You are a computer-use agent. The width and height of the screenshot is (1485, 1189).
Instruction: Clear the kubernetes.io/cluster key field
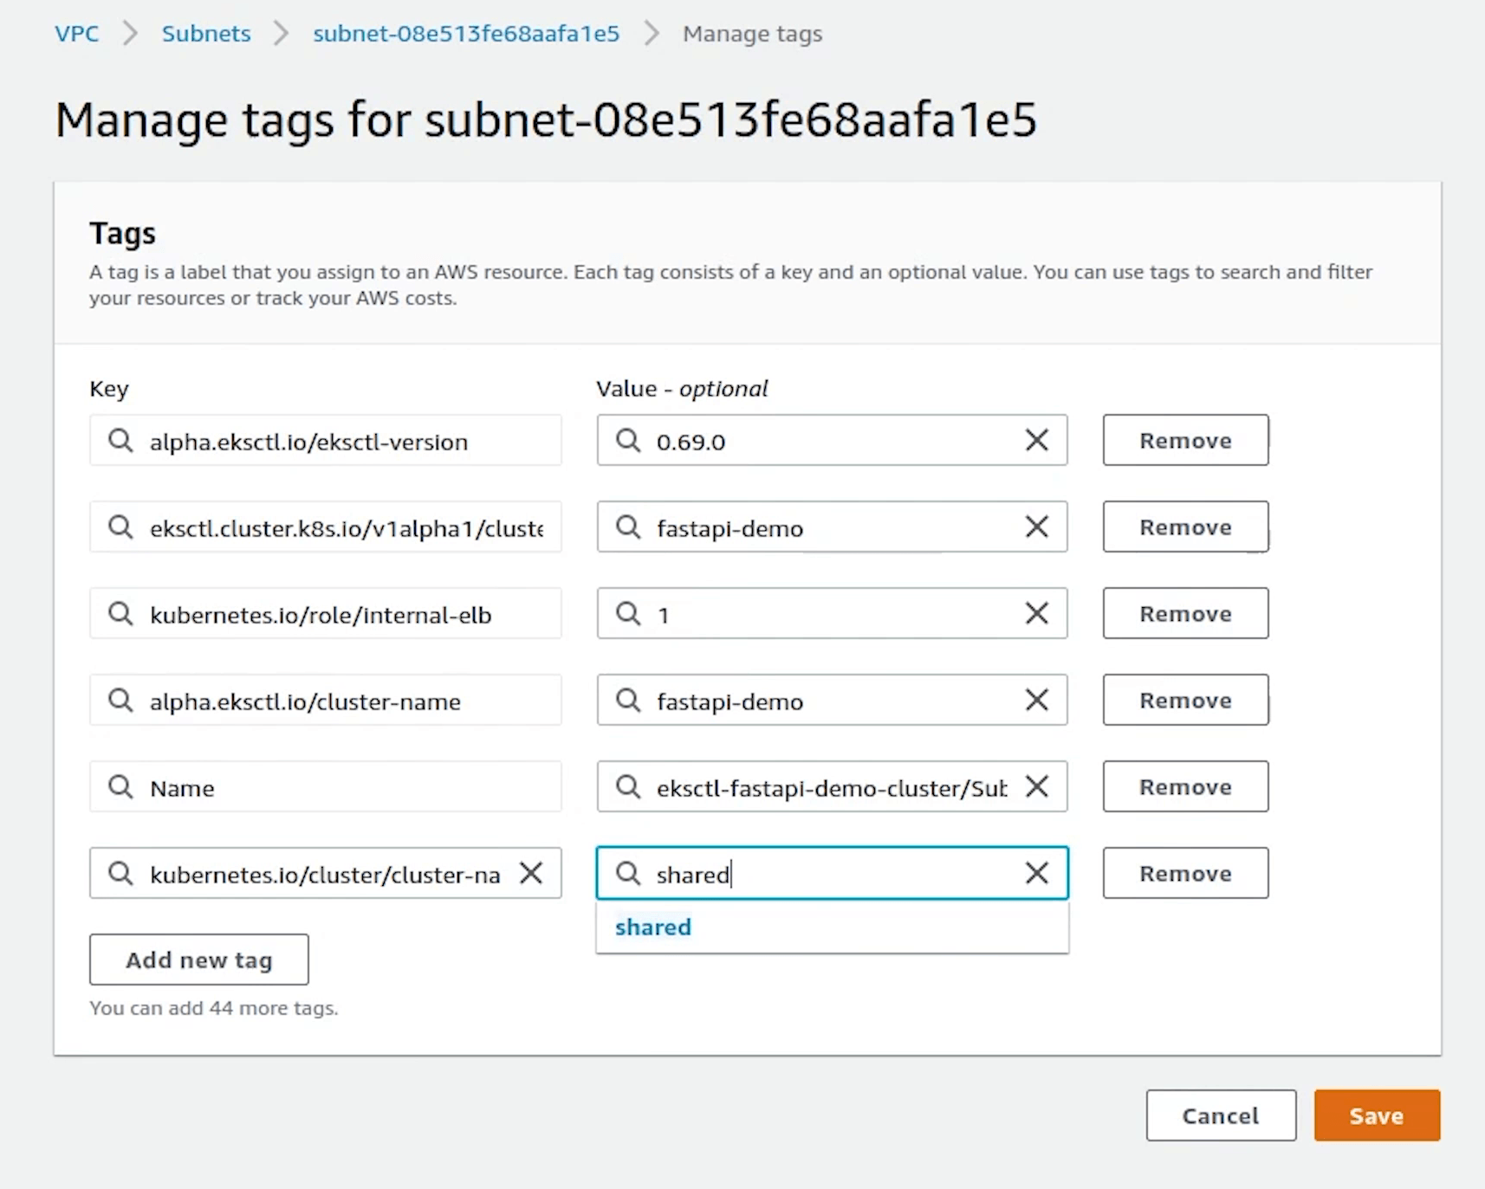click(x=531, y=873)
